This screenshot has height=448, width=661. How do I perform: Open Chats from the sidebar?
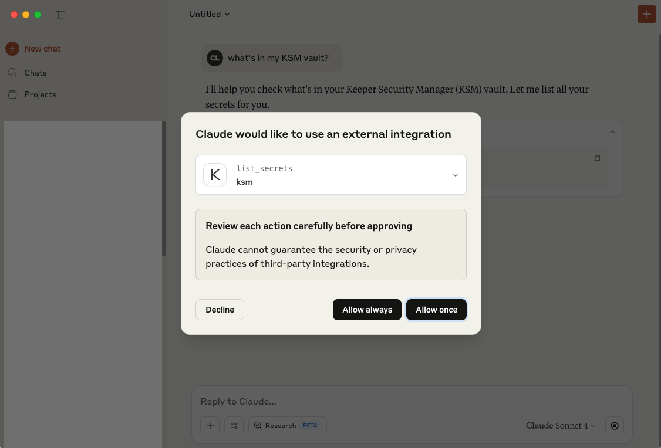point(35,73)
